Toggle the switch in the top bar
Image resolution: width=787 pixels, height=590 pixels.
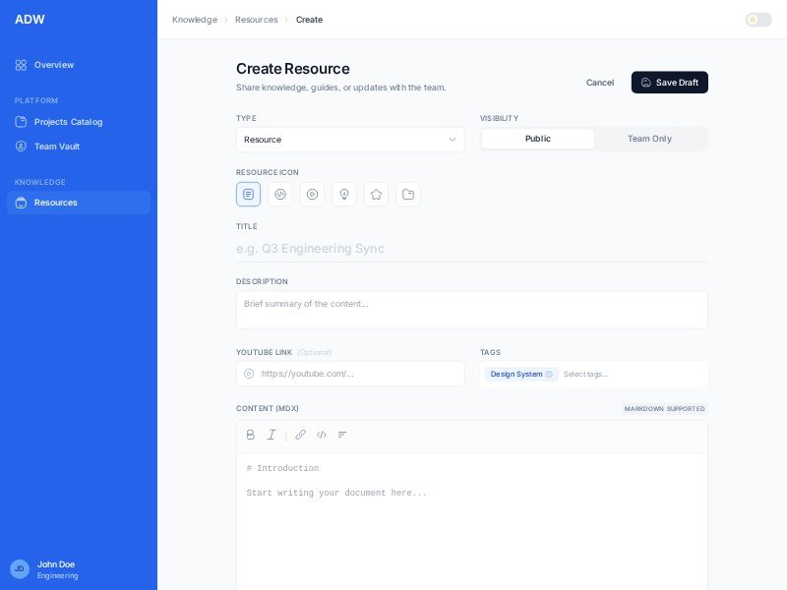(x=757, y=20)
